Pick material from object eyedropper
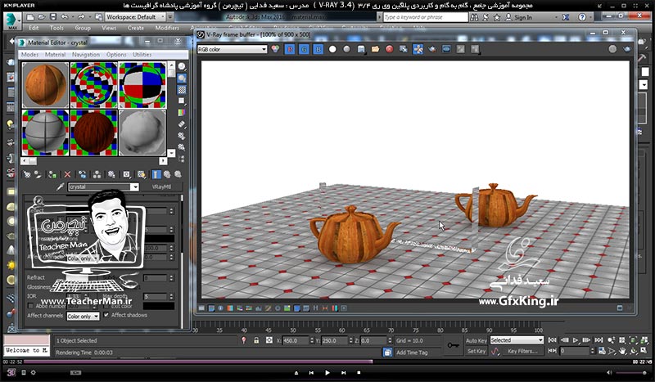 pos(60,187)
